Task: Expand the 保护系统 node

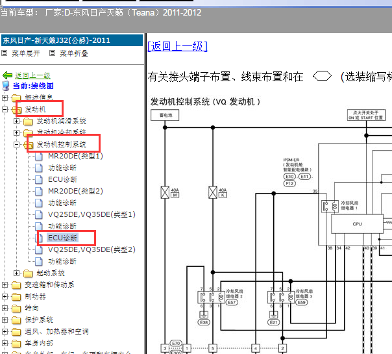Action: pos(5,320)
